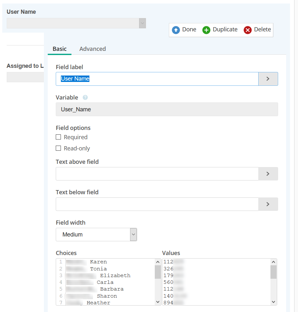Open Field label variable picker arrow

(x=268, y=79)
